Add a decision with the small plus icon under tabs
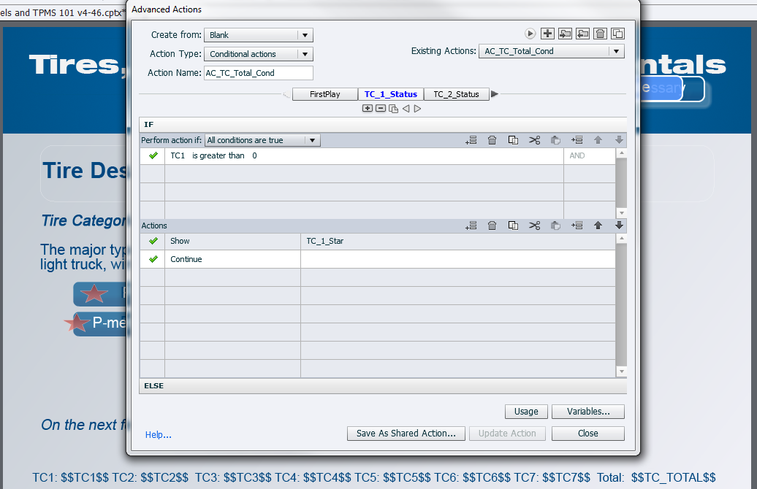 pos(368,109)
